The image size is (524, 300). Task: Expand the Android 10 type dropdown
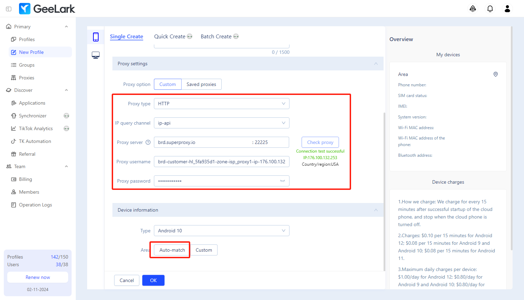221,231
